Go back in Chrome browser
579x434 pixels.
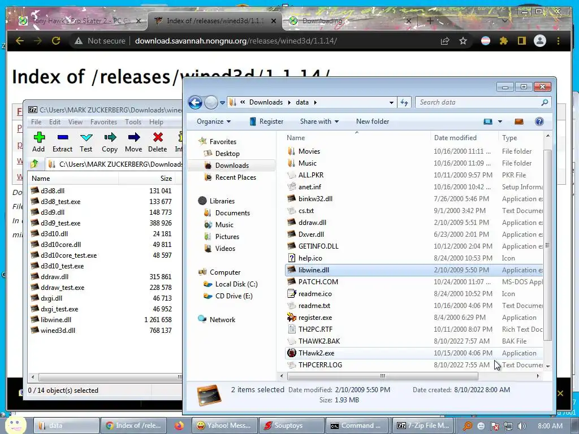point(20,41)
